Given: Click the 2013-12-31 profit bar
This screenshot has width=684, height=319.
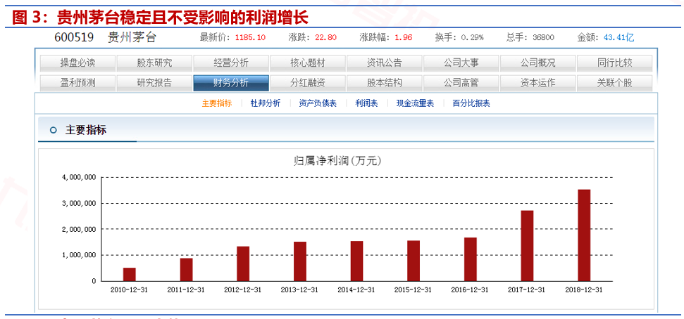Looking at the screenshot, I should coord(299,261).
